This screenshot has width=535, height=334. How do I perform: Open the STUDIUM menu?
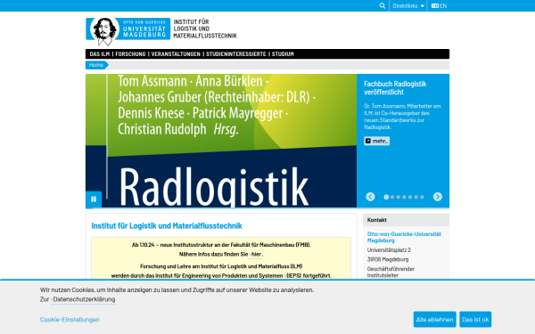click(283, 53)
